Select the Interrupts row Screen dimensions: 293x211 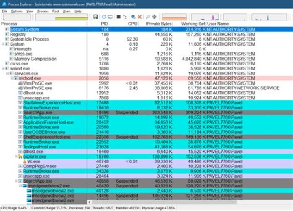146,49
